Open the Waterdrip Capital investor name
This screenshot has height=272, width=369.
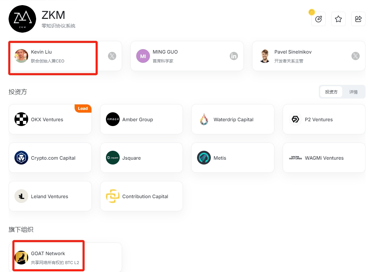[x=234, y=120]
